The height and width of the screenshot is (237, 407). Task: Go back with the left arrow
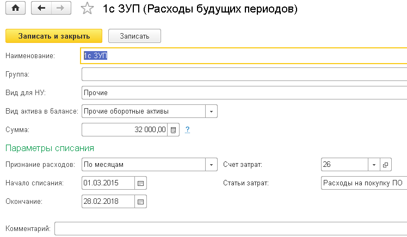tap(41, 8)
